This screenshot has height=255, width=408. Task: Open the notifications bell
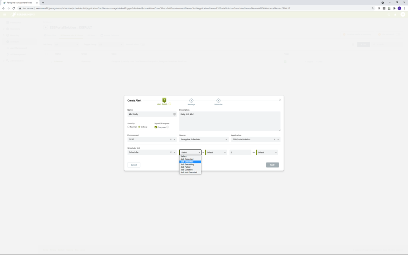tap(394, 14)
